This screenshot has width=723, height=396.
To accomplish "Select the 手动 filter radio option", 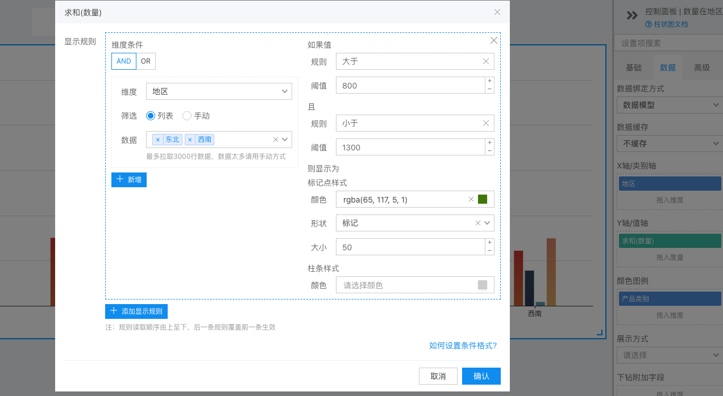I will click(187, 116).
